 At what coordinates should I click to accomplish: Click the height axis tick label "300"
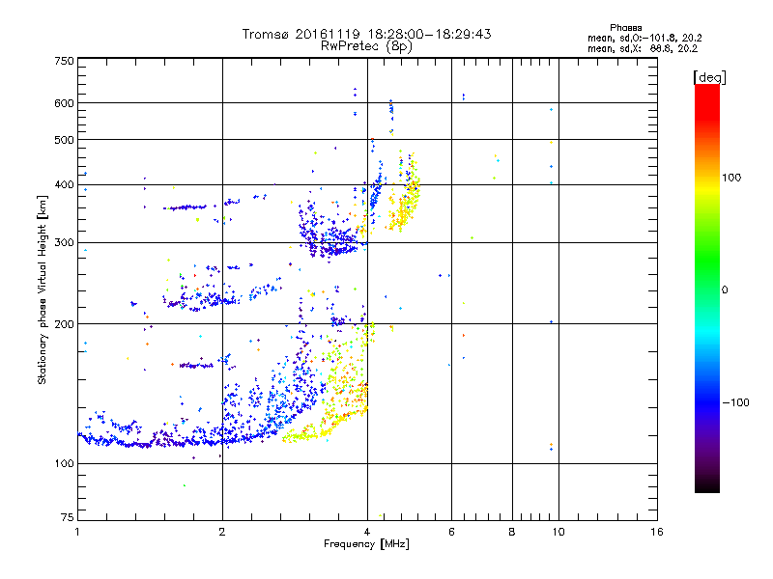[x=64, y=243]
